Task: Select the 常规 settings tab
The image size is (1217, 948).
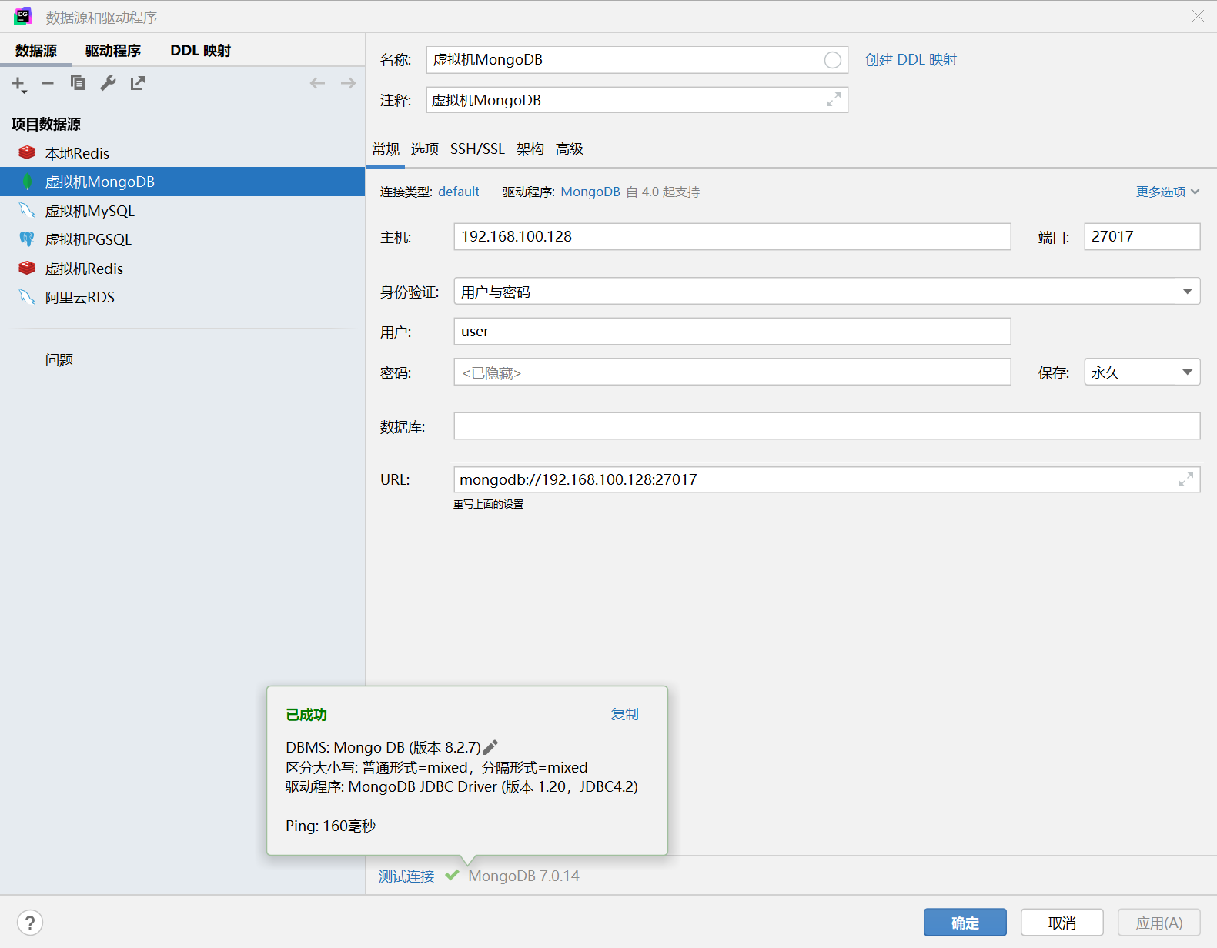Action: [386, 149]
